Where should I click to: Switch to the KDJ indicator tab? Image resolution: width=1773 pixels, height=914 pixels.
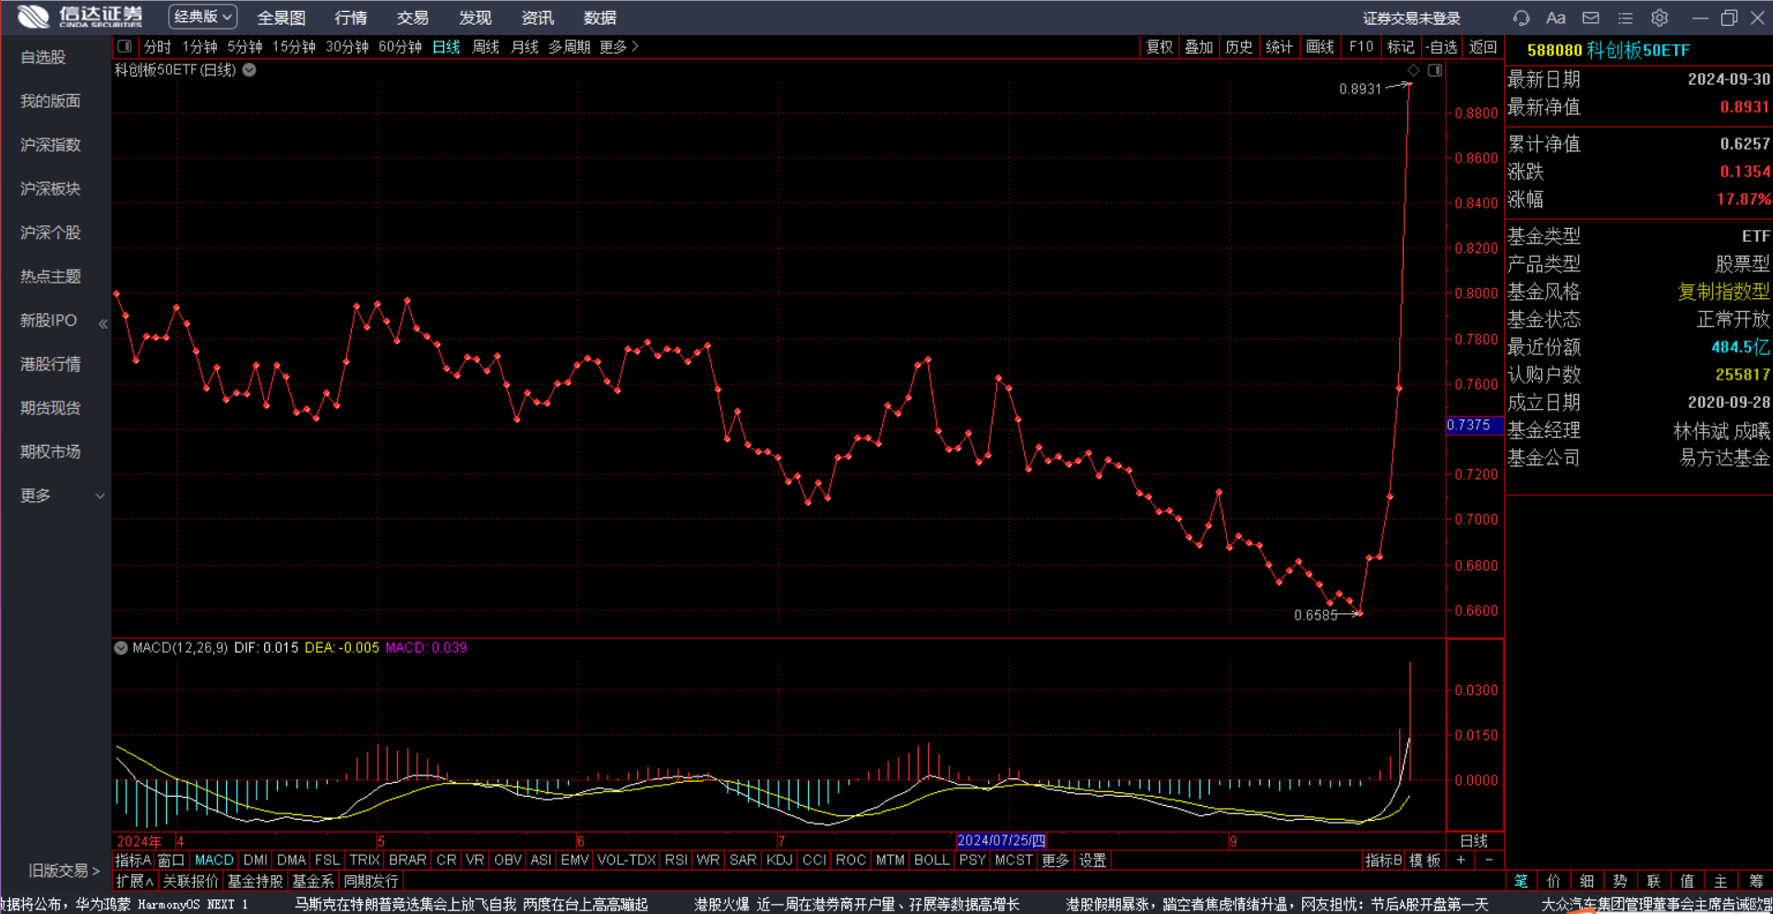(779, 860)
